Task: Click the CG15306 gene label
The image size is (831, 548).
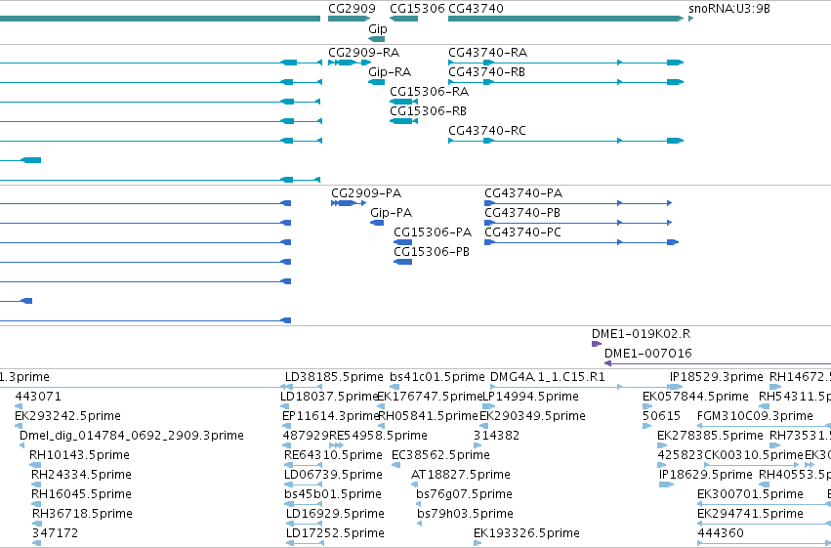Action: tap(417, 9)
